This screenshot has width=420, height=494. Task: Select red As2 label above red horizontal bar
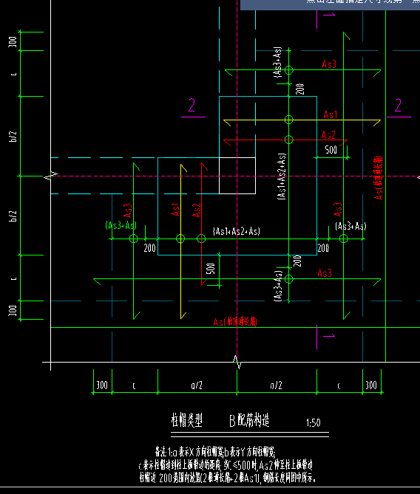328,135
